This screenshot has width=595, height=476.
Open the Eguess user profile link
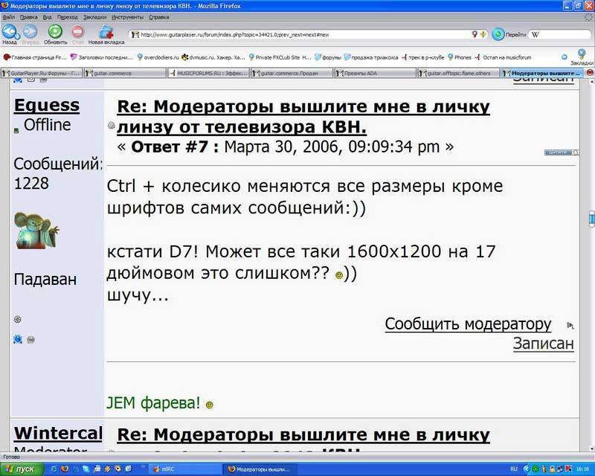[x=47, y=105]
